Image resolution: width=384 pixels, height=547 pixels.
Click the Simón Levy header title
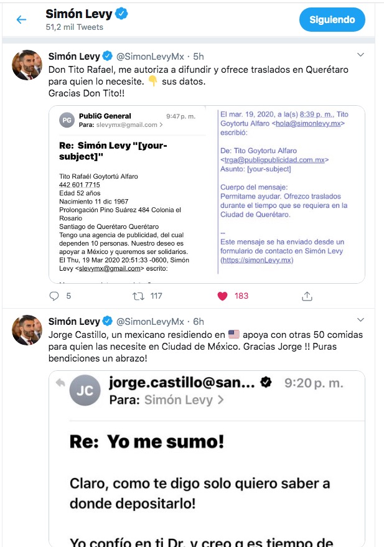tap(79, 14)
